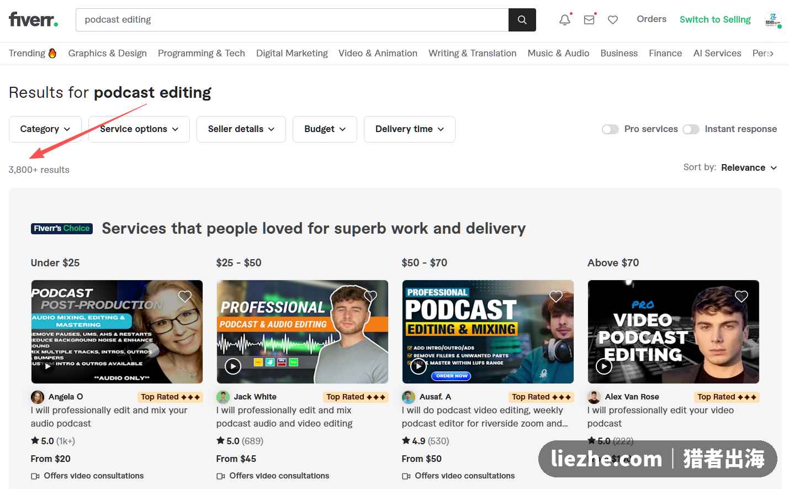
Task: Click the "3,800+ results" count text
Action: (x=39, y=170)
